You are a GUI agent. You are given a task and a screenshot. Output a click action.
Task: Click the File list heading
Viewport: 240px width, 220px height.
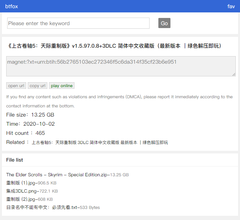pyautogui.click(x=15, y=160)
